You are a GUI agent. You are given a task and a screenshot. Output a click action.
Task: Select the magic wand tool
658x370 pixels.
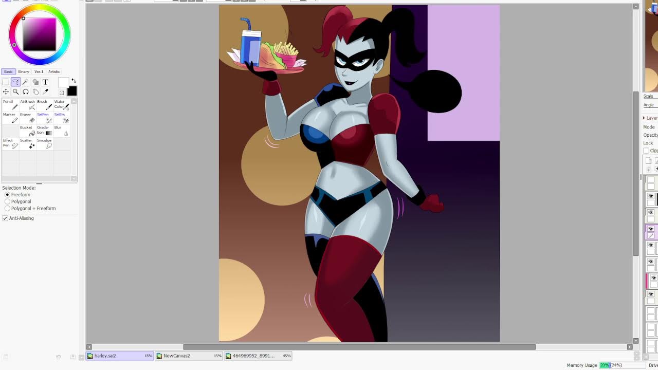25,82
